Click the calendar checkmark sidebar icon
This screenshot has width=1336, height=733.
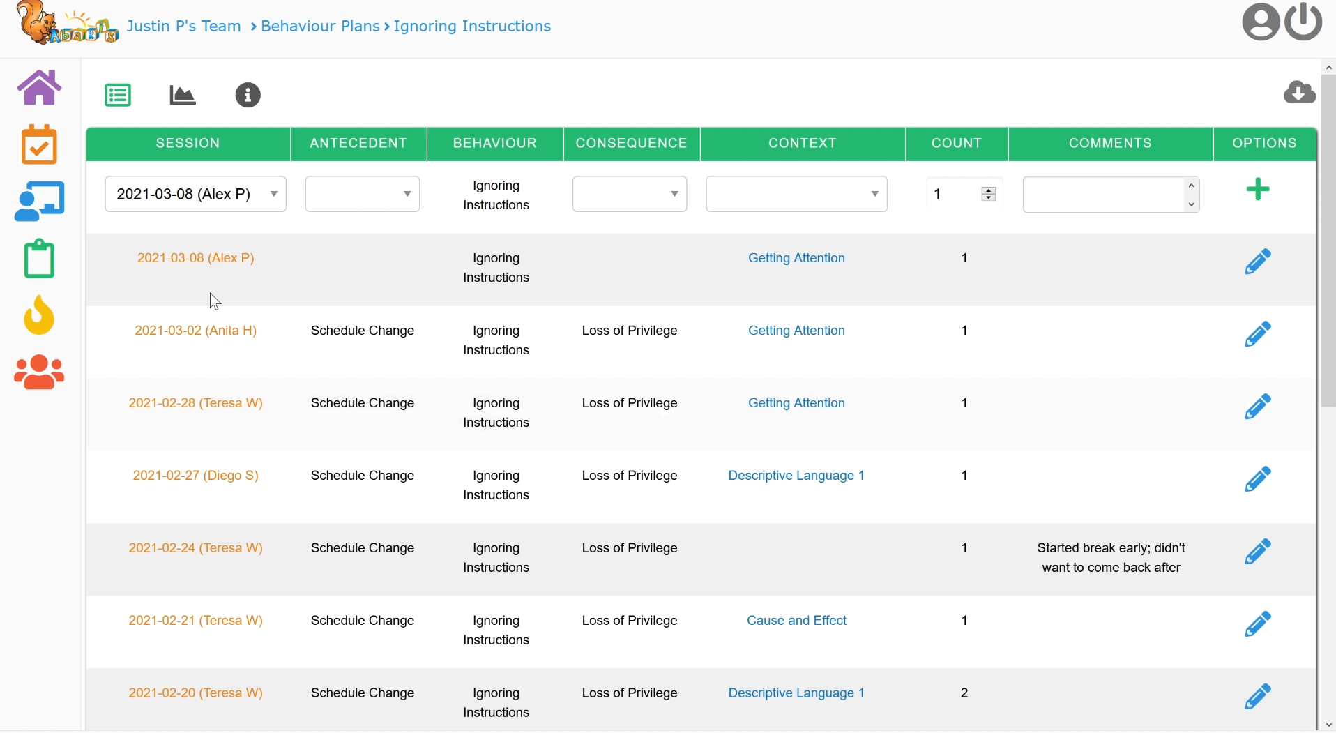(x=39, y=145)
